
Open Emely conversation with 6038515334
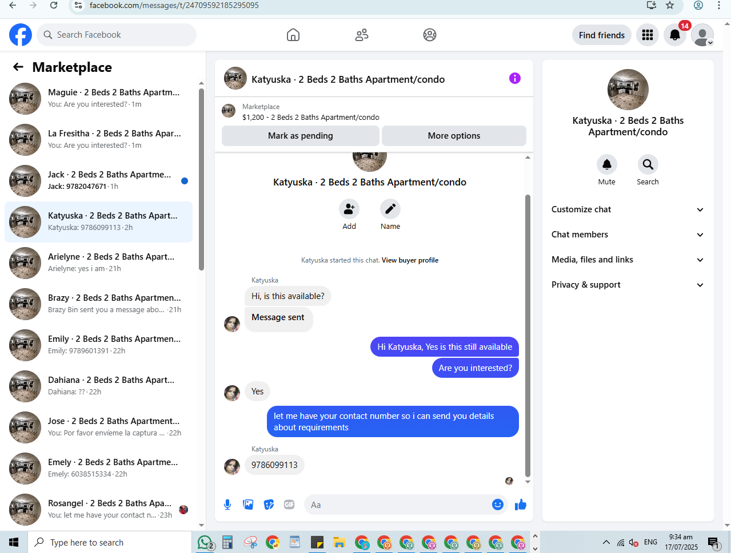pyautogui.click(x=98, y=469)
